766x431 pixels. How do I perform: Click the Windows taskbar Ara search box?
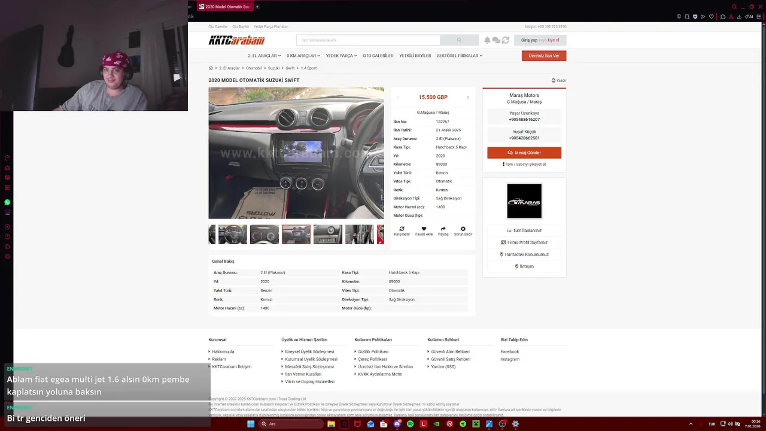pos(290,424)
